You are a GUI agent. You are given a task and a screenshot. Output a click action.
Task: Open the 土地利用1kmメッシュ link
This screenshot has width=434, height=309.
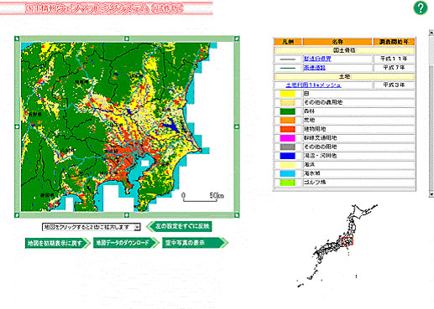(313, 85)
